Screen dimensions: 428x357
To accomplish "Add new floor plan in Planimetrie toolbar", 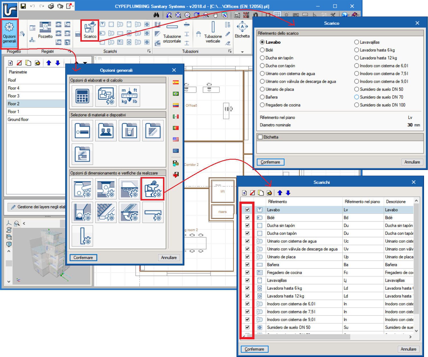I will pyautogui.click(x=11, y=63).
